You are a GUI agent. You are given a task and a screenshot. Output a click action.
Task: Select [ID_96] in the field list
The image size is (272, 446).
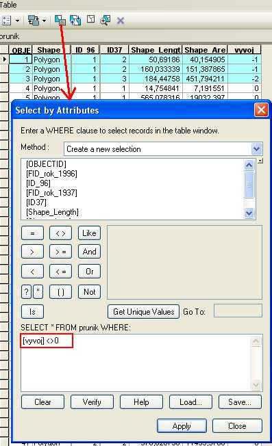pyautogui.click(x=38, y=183)
